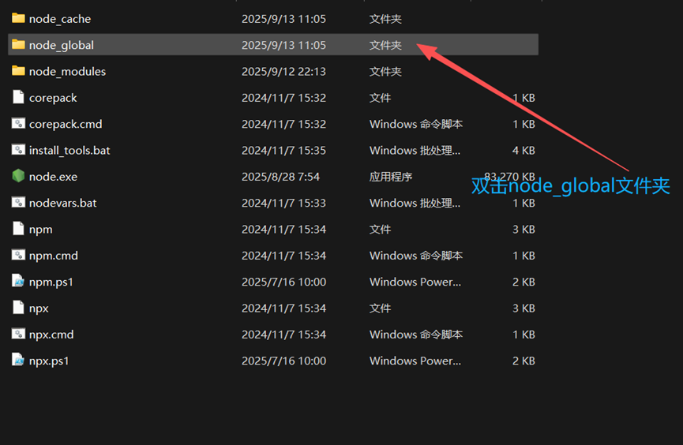Select the nodevars.bat file name
The width and height of the screenshot is (683, 445).
pyautogui.click(x=62, y=203)
